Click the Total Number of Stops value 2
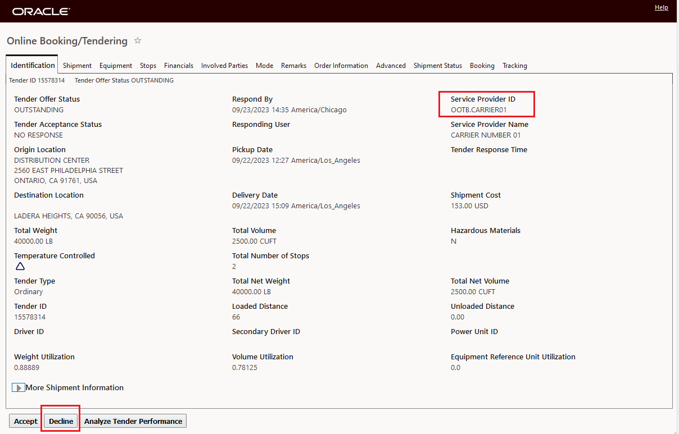Image resolution: width=679 pixels, height=434 pixels. point(234,267)
